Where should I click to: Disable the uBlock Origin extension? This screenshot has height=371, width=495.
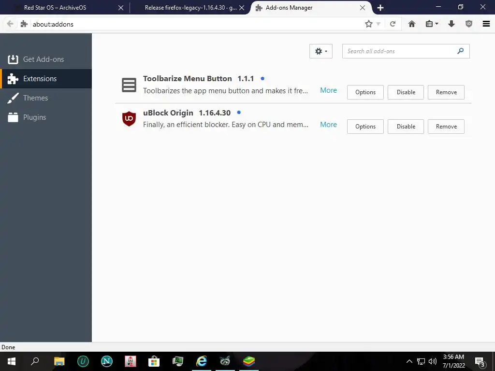[406, 127]
